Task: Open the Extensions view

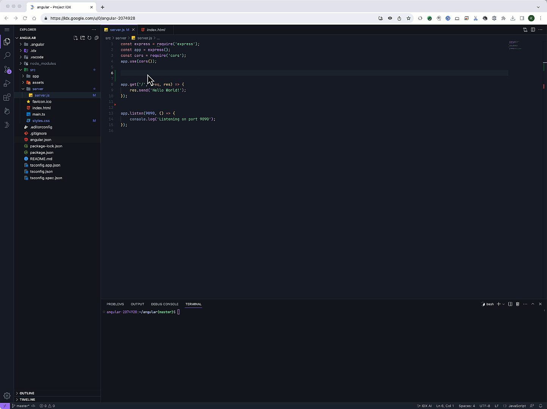Action: 7,97
